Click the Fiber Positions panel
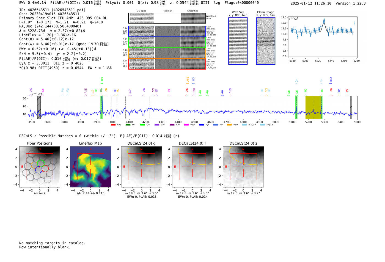Viewport: 385px width, 262px height. [40, 167]
